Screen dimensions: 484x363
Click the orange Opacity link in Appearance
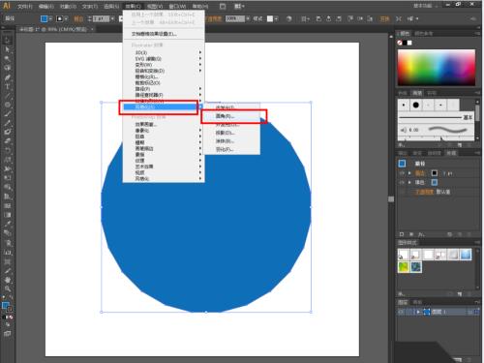coord(424,192)
